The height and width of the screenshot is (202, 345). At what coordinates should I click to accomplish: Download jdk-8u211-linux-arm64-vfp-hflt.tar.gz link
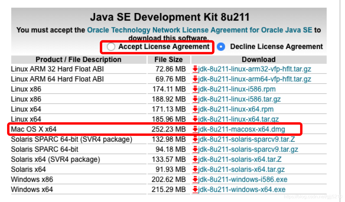(x=255, y=79)
